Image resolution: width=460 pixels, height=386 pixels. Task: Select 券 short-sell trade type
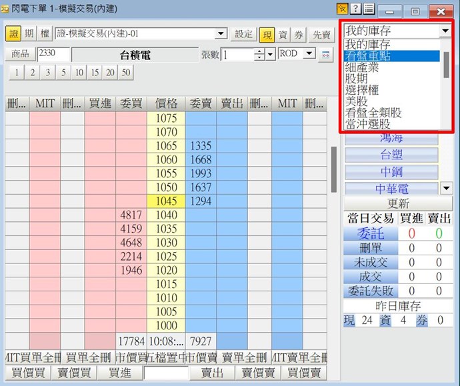pyautogui.click(x=299, y=35)
